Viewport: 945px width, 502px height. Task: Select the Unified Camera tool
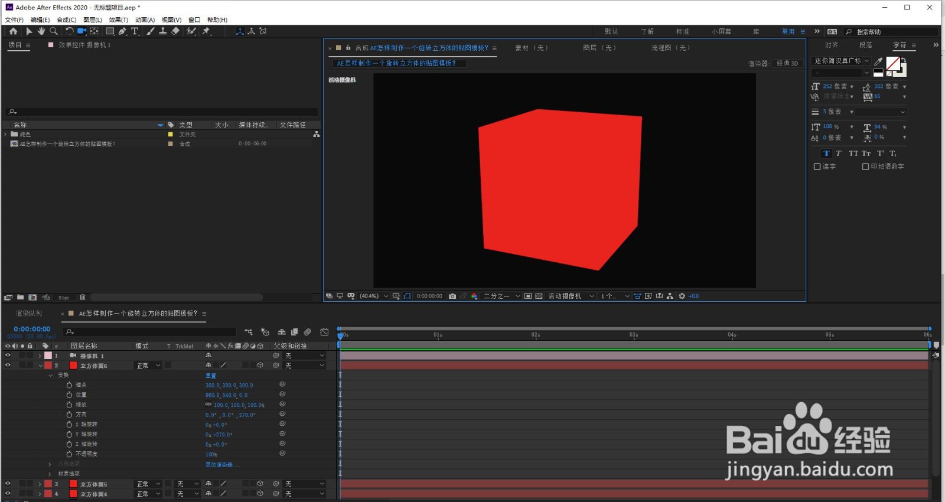click(x=82, y=31)
